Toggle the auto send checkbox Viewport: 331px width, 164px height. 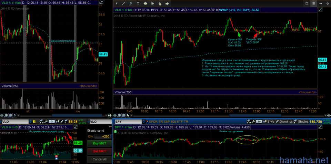click(x=89, y=131)
